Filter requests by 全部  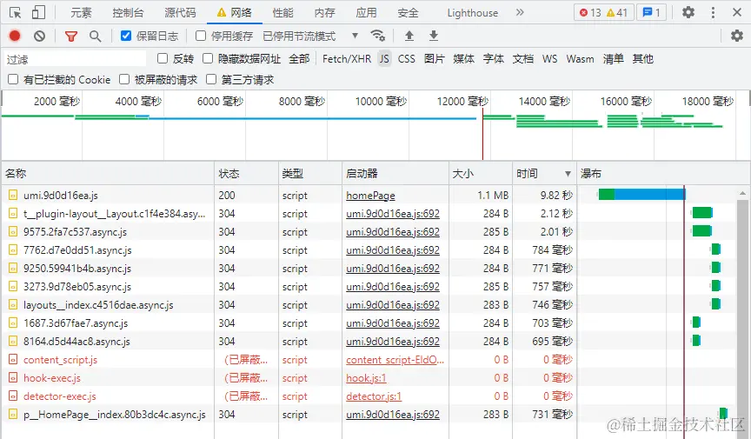(299, 59)
